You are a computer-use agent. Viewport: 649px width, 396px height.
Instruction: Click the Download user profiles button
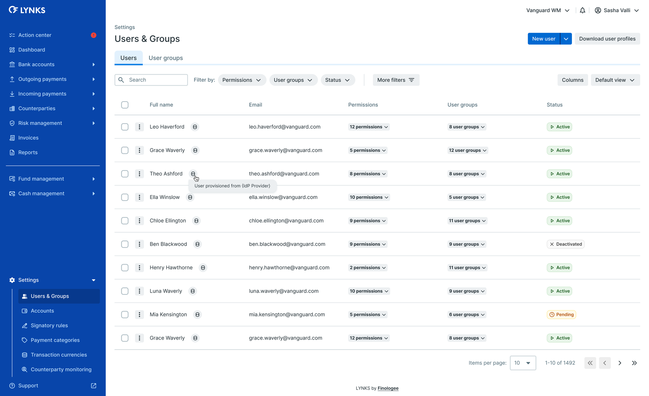pos(607,39)
